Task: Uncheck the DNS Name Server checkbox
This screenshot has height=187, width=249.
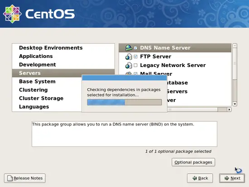Action: coord(135,48)
